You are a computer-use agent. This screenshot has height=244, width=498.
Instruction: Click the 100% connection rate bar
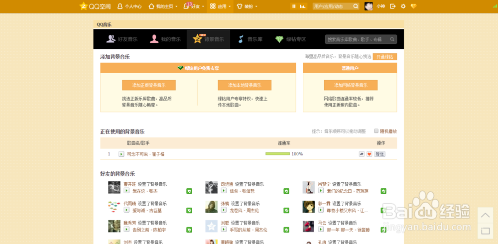(277, 154)
